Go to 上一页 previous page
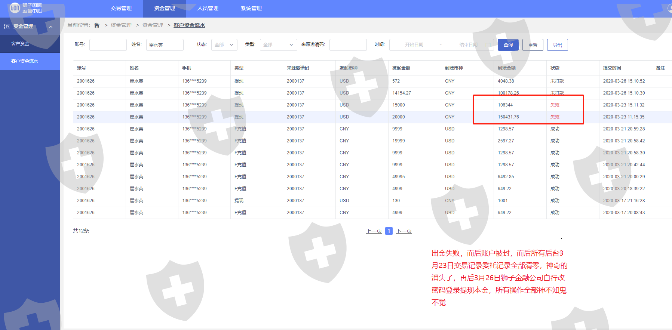Viewport: 672px width, 330px height. pyautogui.click(x=374, y=231)
